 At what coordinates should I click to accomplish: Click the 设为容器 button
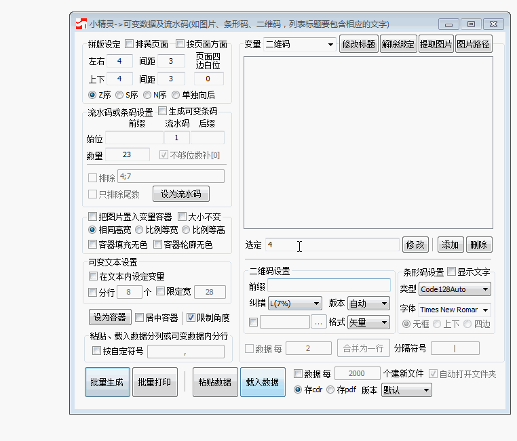click(110, 317)
